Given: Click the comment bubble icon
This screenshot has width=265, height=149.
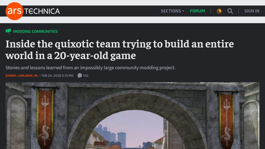Looking at the screenshot, I should click(80, 75).
